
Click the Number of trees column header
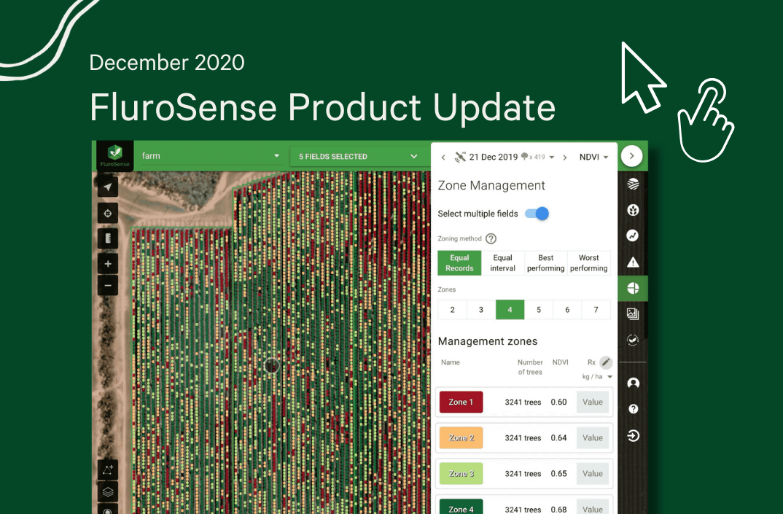coord(530,367)
